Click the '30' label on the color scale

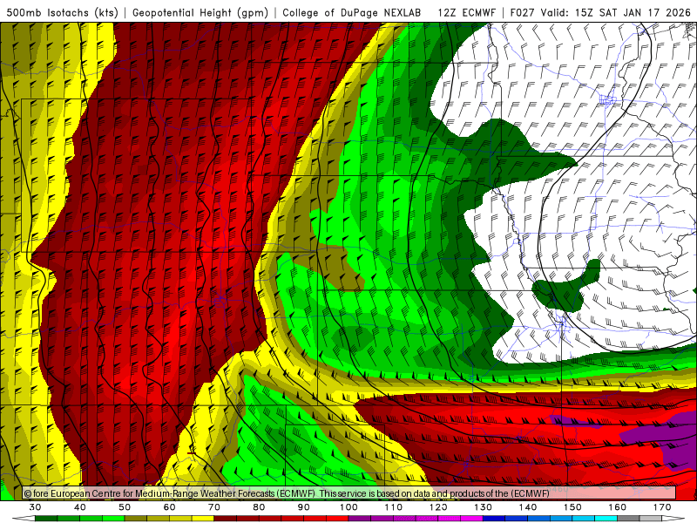[35, 507]
